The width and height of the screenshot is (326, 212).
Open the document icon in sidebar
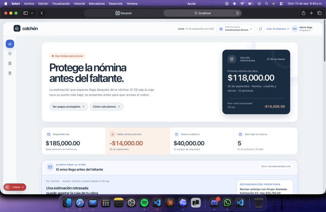(x=10, y=64)
